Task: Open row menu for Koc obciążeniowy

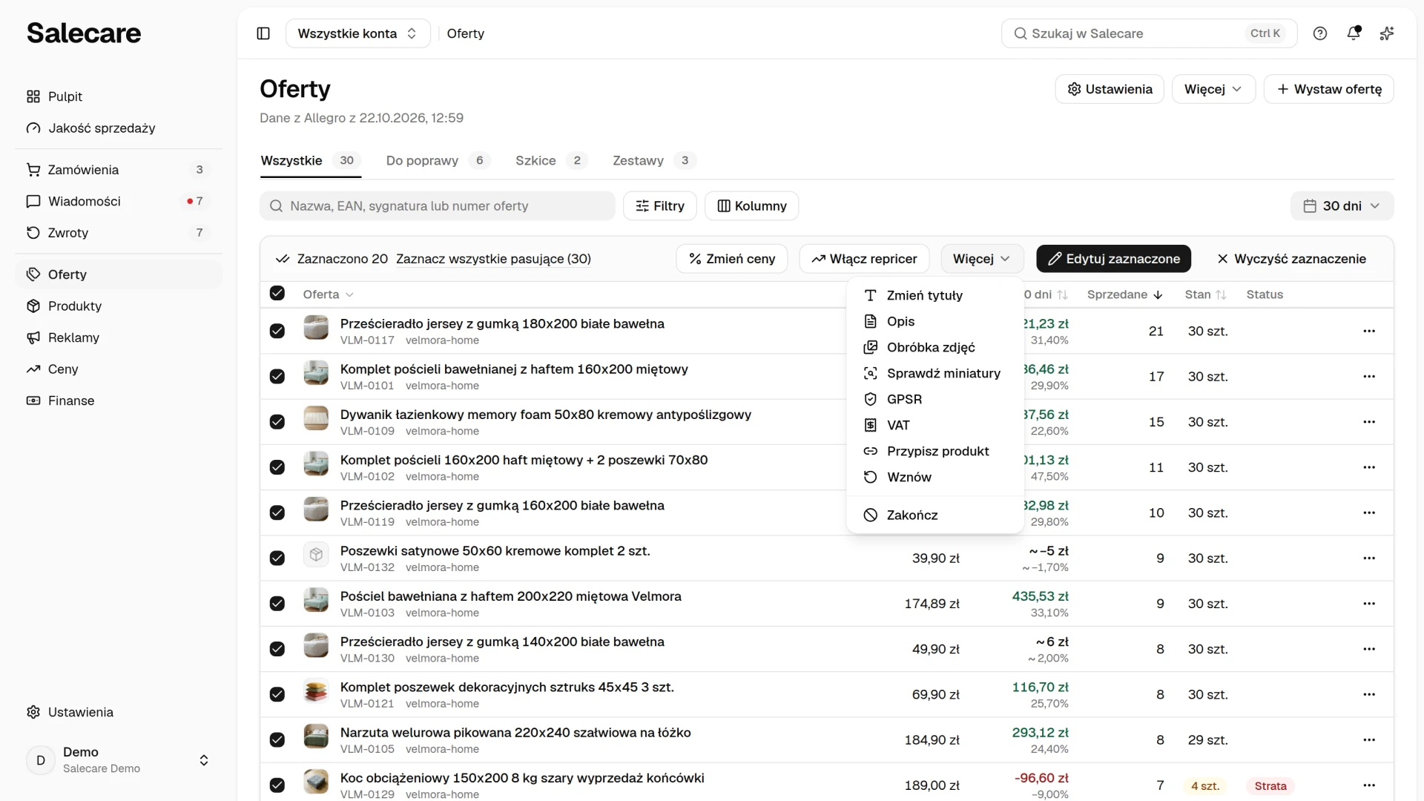Action: 1369,785
